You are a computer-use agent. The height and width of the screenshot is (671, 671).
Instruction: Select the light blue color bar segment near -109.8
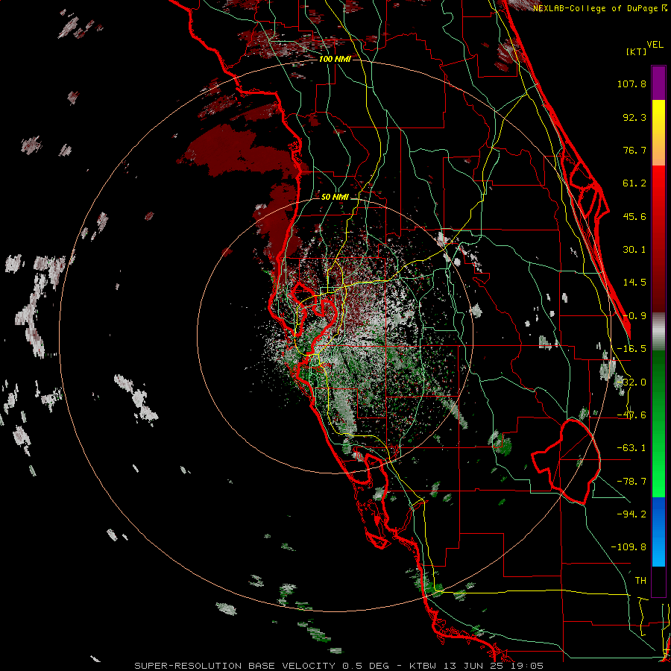[658, 549]
